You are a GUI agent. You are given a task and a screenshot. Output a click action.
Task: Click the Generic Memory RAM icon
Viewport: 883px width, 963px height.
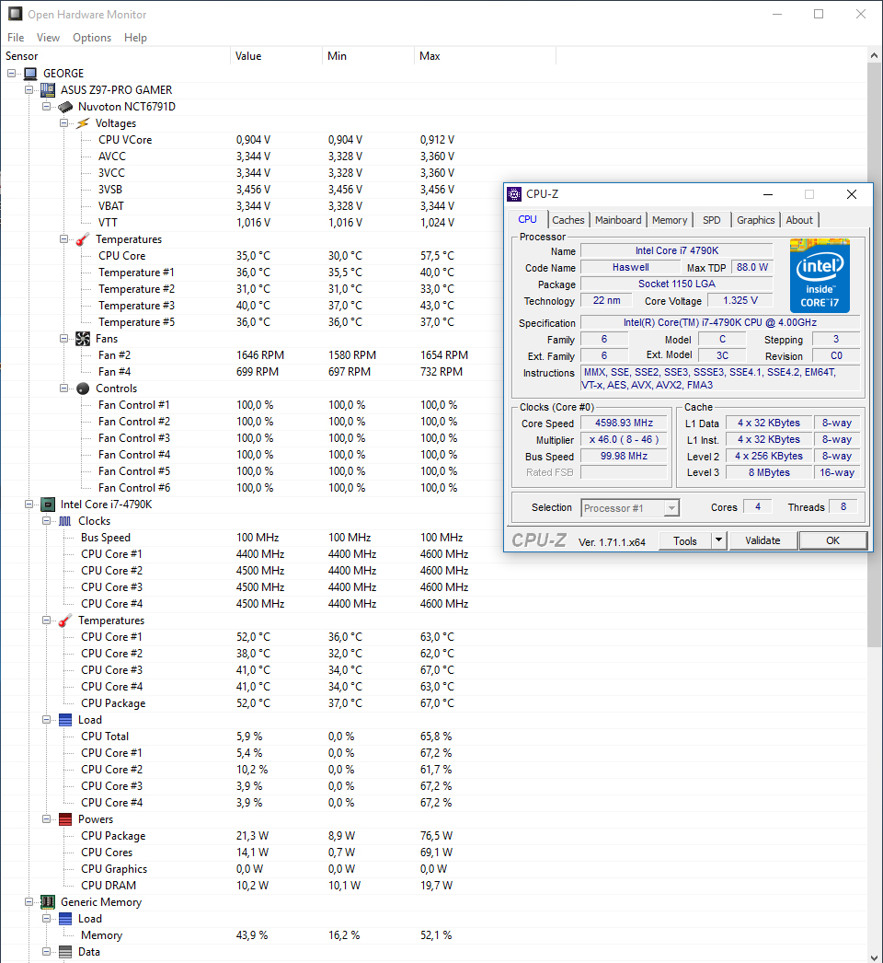[47, 903]
